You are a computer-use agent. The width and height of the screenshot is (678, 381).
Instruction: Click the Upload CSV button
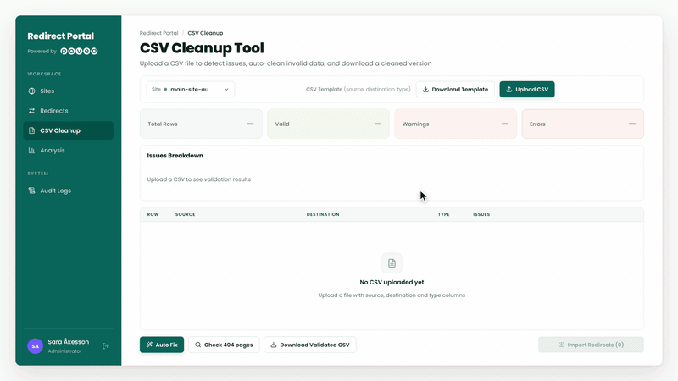click(527, 90)
